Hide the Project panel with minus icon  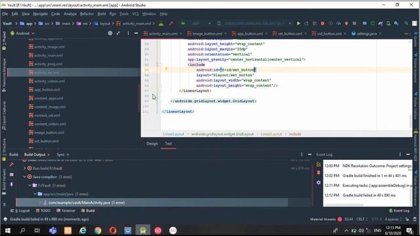136,33
